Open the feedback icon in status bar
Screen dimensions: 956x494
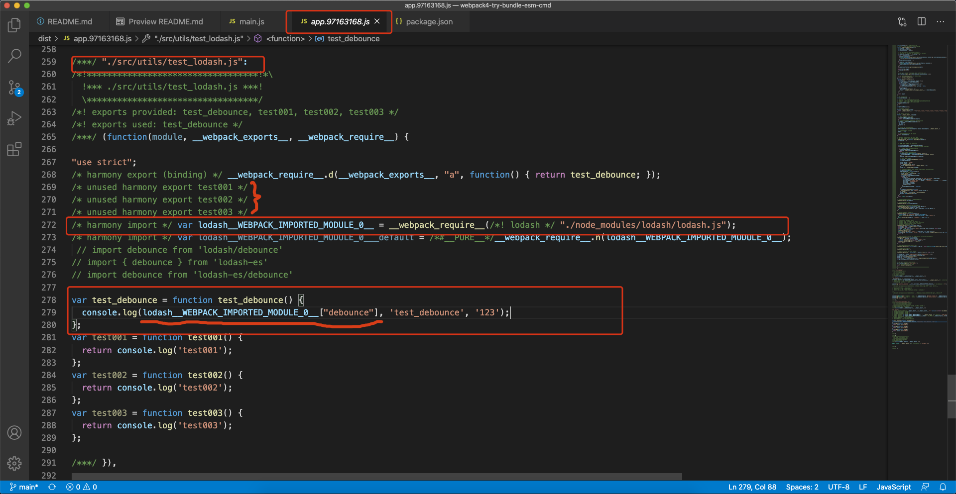click(x=925, y=487)
